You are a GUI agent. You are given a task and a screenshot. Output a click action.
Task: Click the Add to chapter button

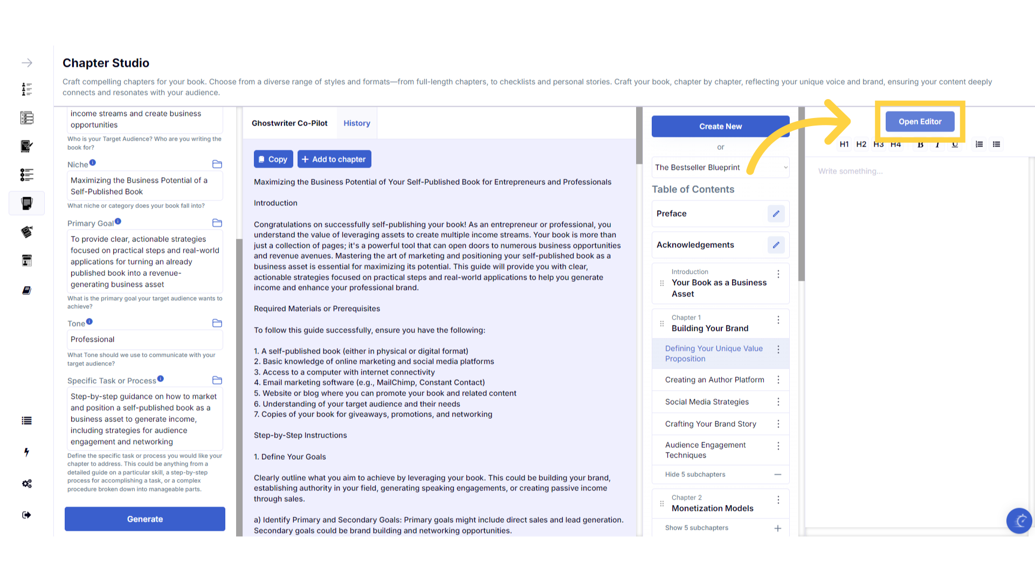click(334, 160)
